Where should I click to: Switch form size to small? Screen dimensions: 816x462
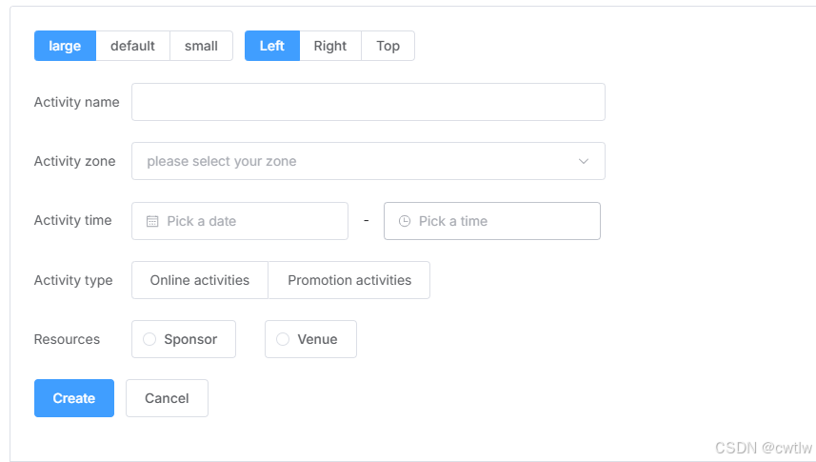click(x=202, y=46)
